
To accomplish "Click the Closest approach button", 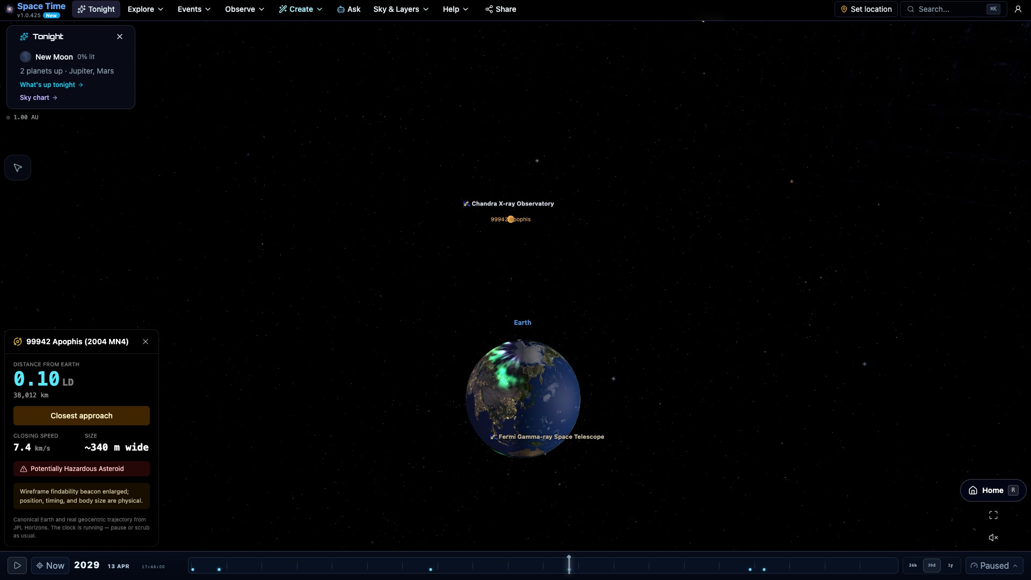I will tap(82, 416).
